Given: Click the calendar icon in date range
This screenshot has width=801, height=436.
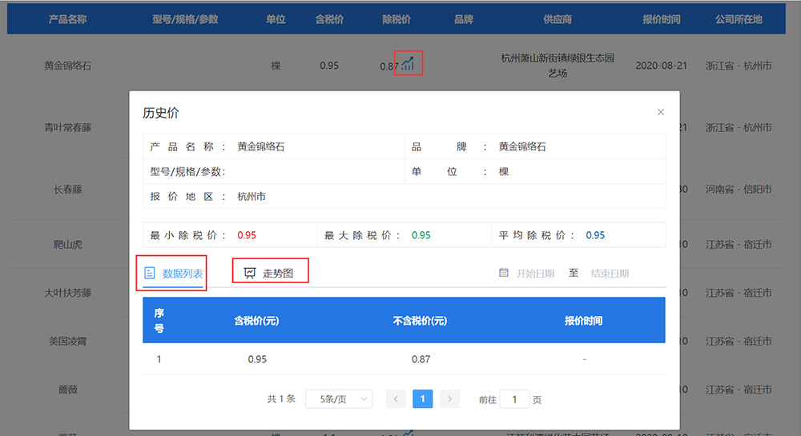Looking at the screenshot, I should pos(504,273).
